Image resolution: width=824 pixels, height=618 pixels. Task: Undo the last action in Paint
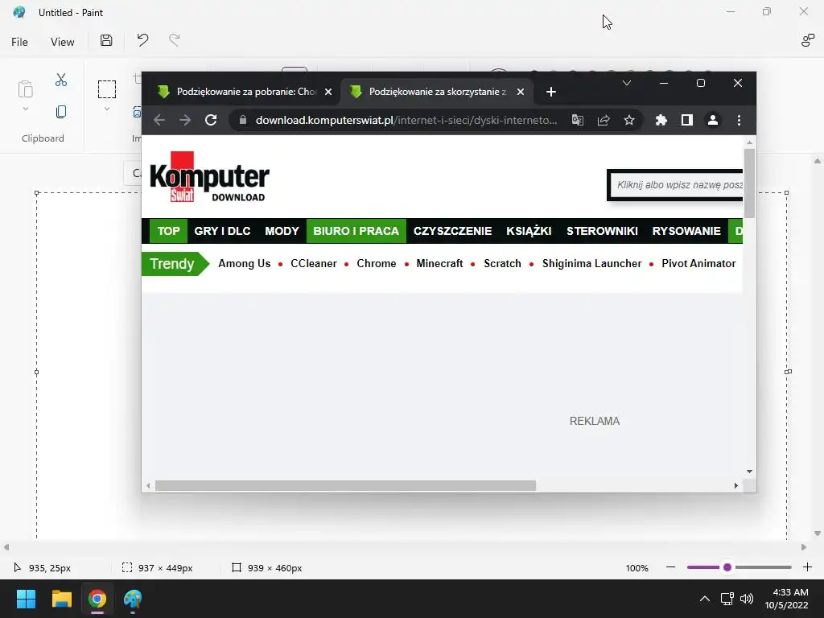[x=142, y=40]
